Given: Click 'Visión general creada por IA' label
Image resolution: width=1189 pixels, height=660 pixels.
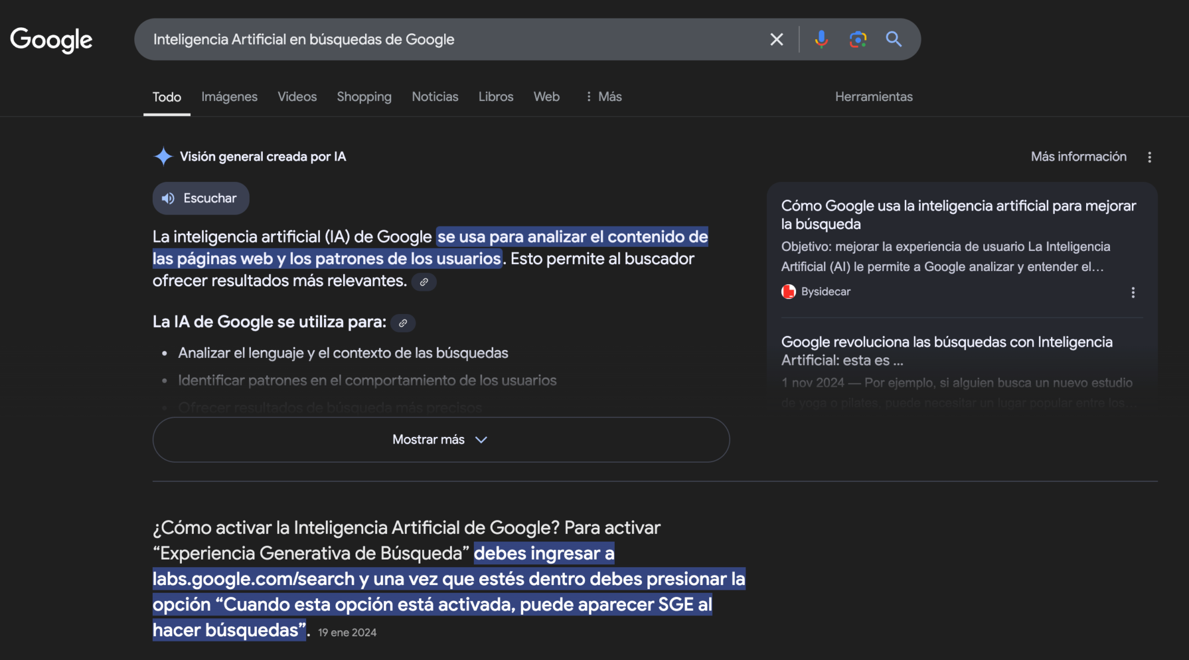Looking at the screenshot, I should pyautogui.click(x=263, y=156).
